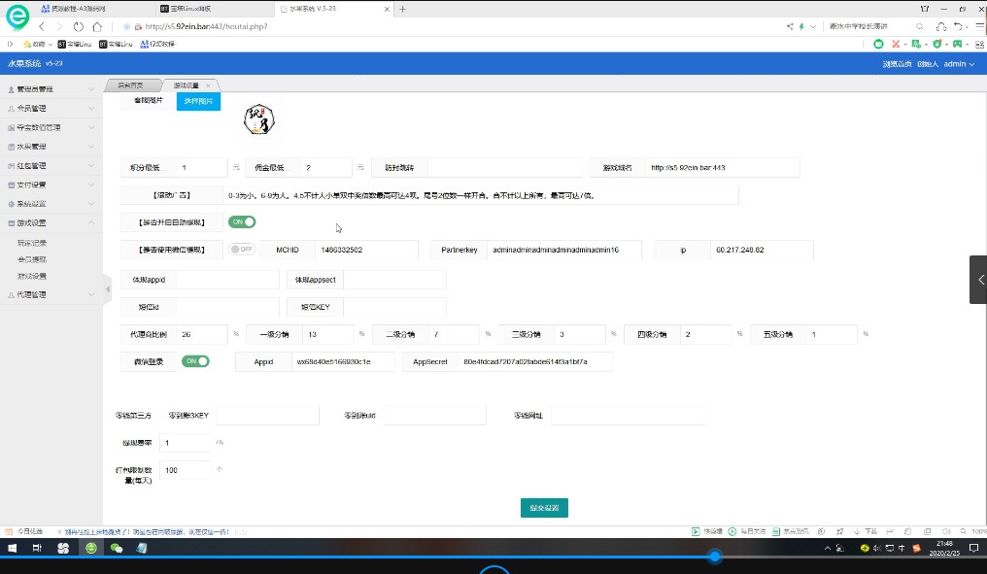Click the 游戏域名 URL input field
987x574 pixels.
pos(724,166)
